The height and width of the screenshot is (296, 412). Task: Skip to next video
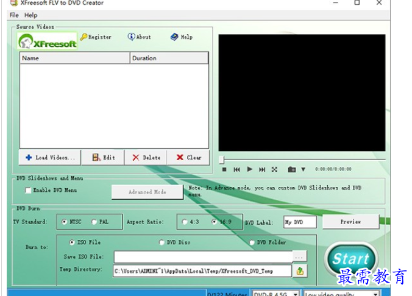pos(262,169)
